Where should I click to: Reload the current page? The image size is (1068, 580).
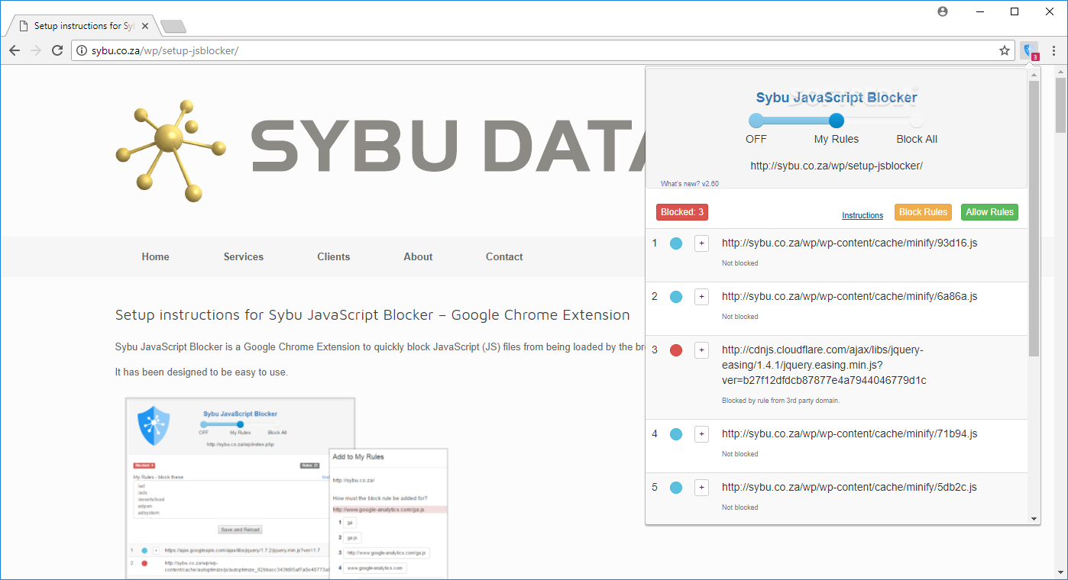(x=57, y=50)
